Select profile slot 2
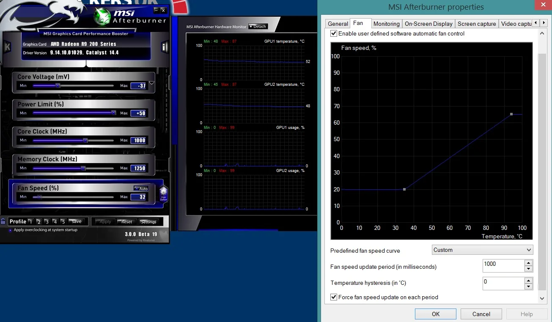Image resolution: width=552 pixels, height=322 pixels. (x=38, y=221)
